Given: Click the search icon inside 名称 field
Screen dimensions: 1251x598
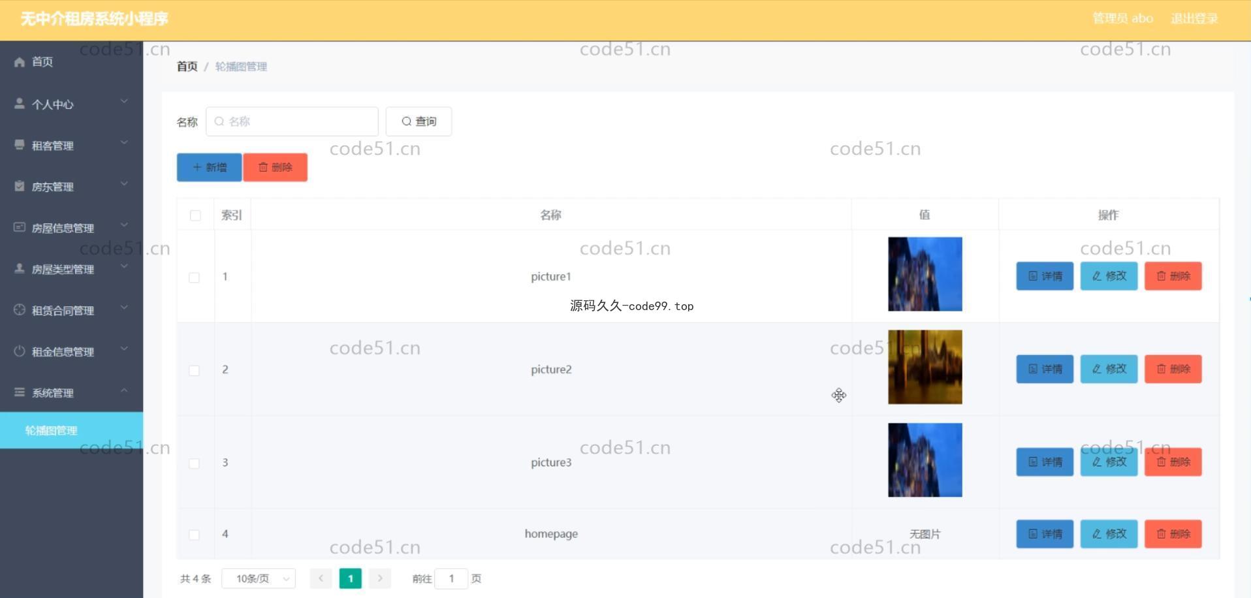Looking at the screenshot, I should (219, 121).
